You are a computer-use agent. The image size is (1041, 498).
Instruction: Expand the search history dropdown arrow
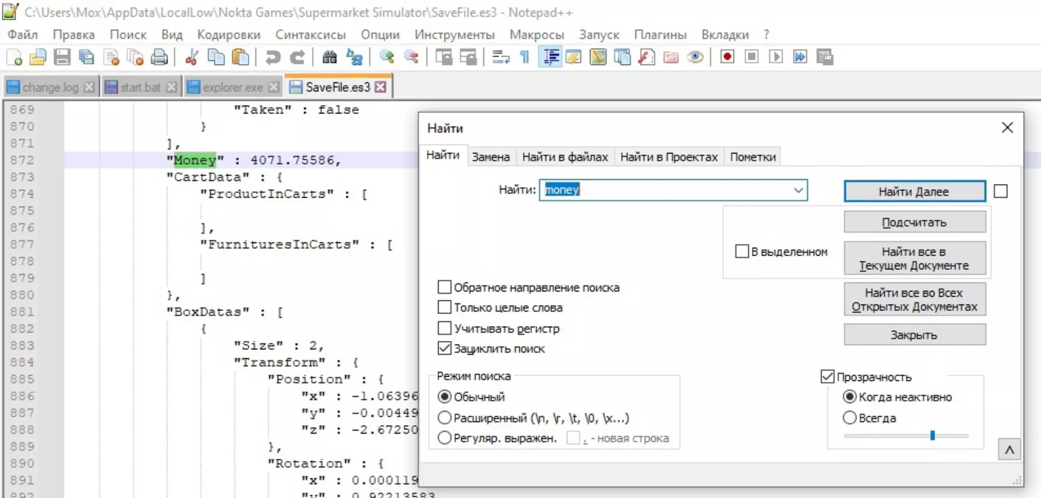pos(798,190)
